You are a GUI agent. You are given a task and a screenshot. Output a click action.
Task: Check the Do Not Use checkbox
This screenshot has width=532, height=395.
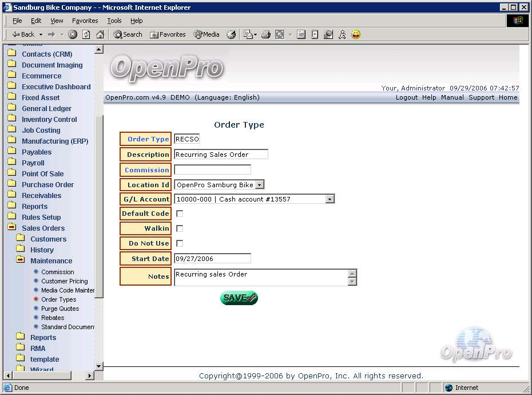(180, 243)
